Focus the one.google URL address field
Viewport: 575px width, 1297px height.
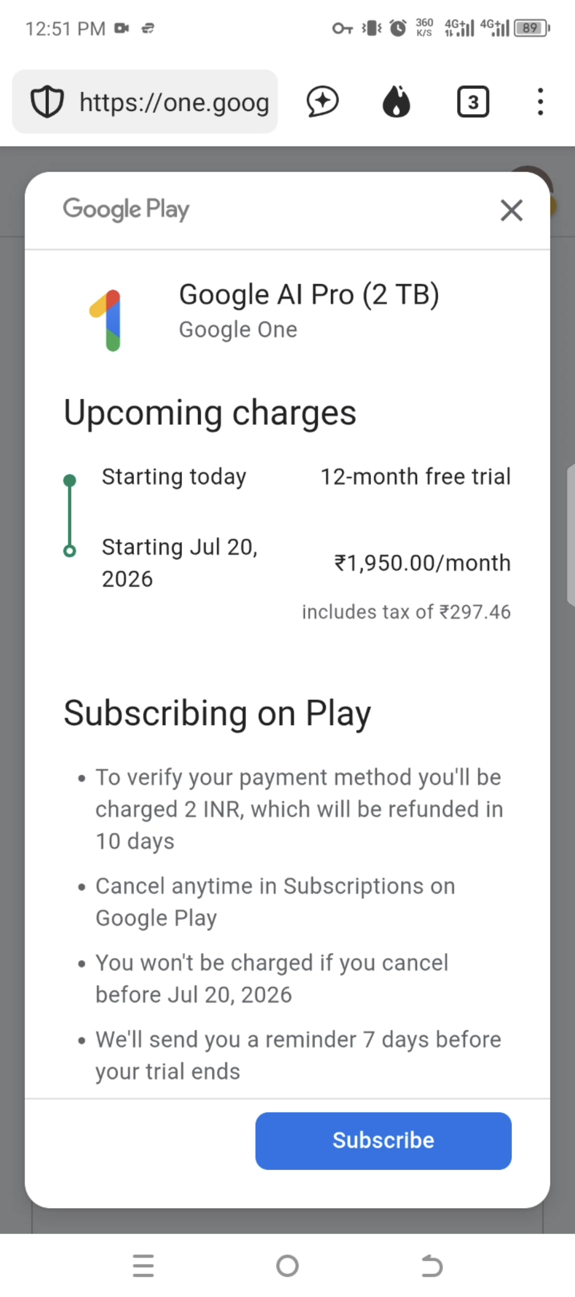coord(174,102)
